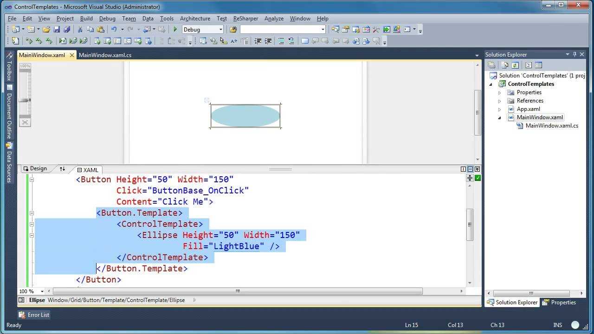
Task: Open the Debug menu
Action: [107, 19]
